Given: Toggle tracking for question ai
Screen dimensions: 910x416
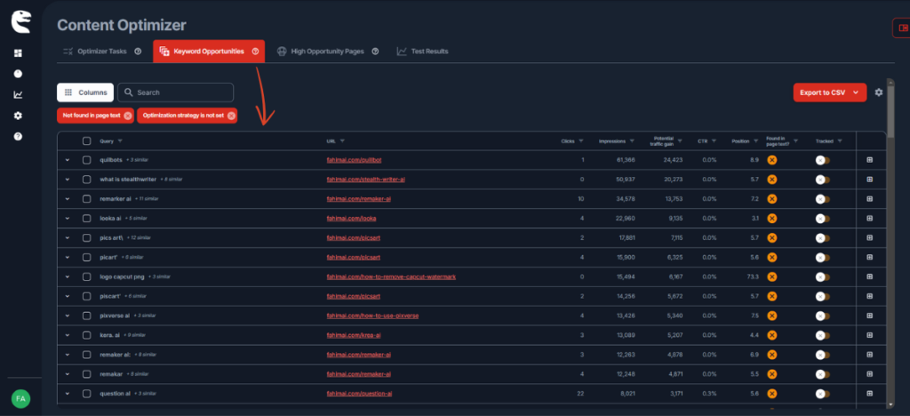Looking at the screenshot, I should (x=822, y=394).
